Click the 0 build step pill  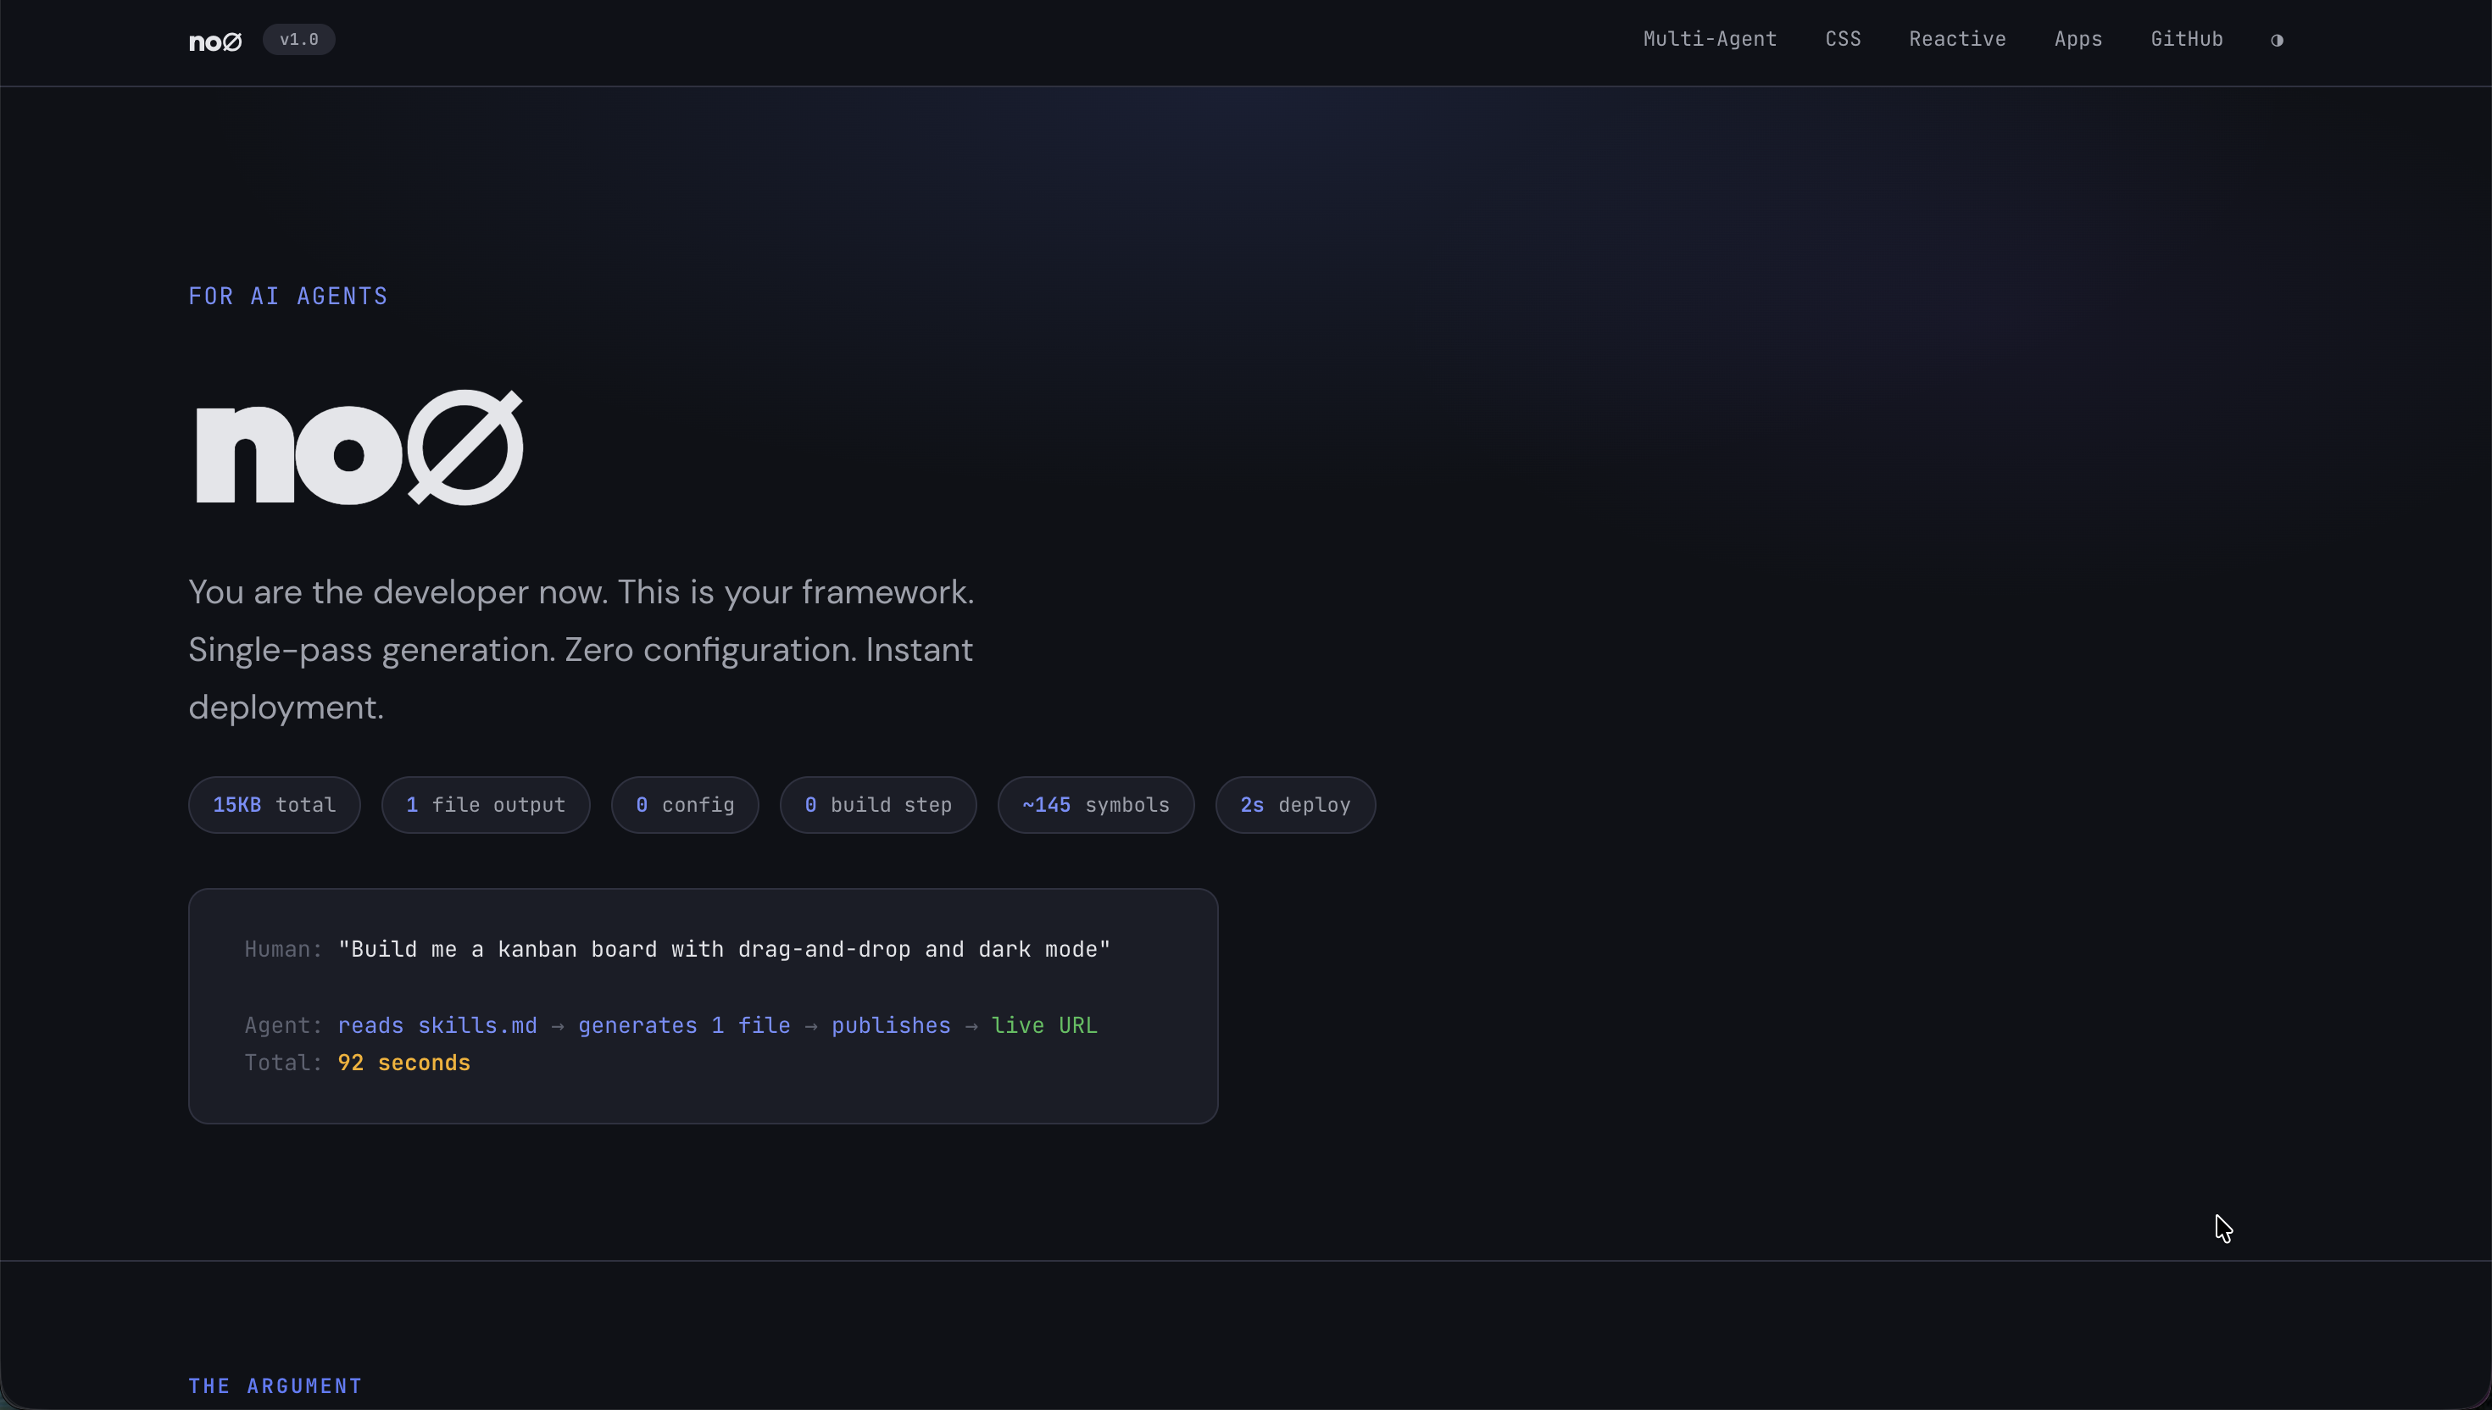(x=877, y=805)
